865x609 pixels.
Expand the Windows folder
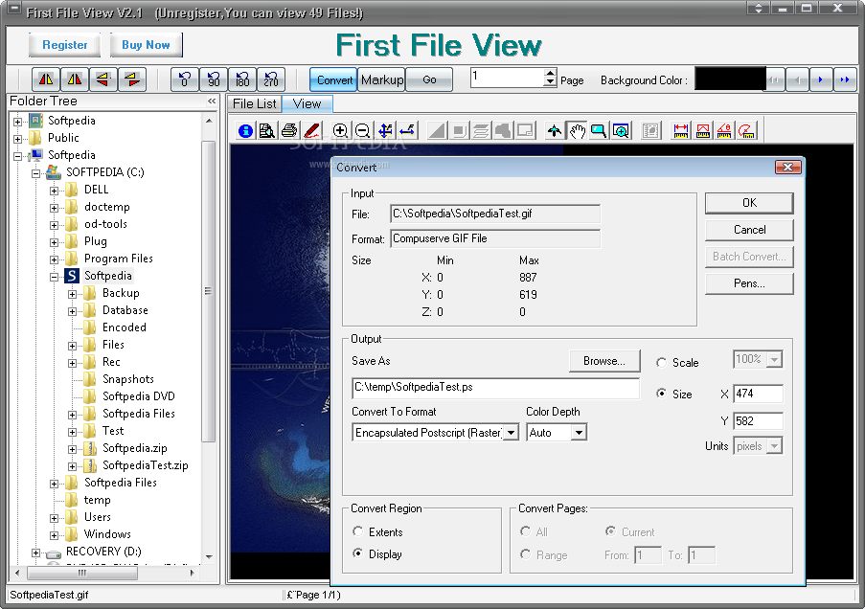[x=54, y=535]
